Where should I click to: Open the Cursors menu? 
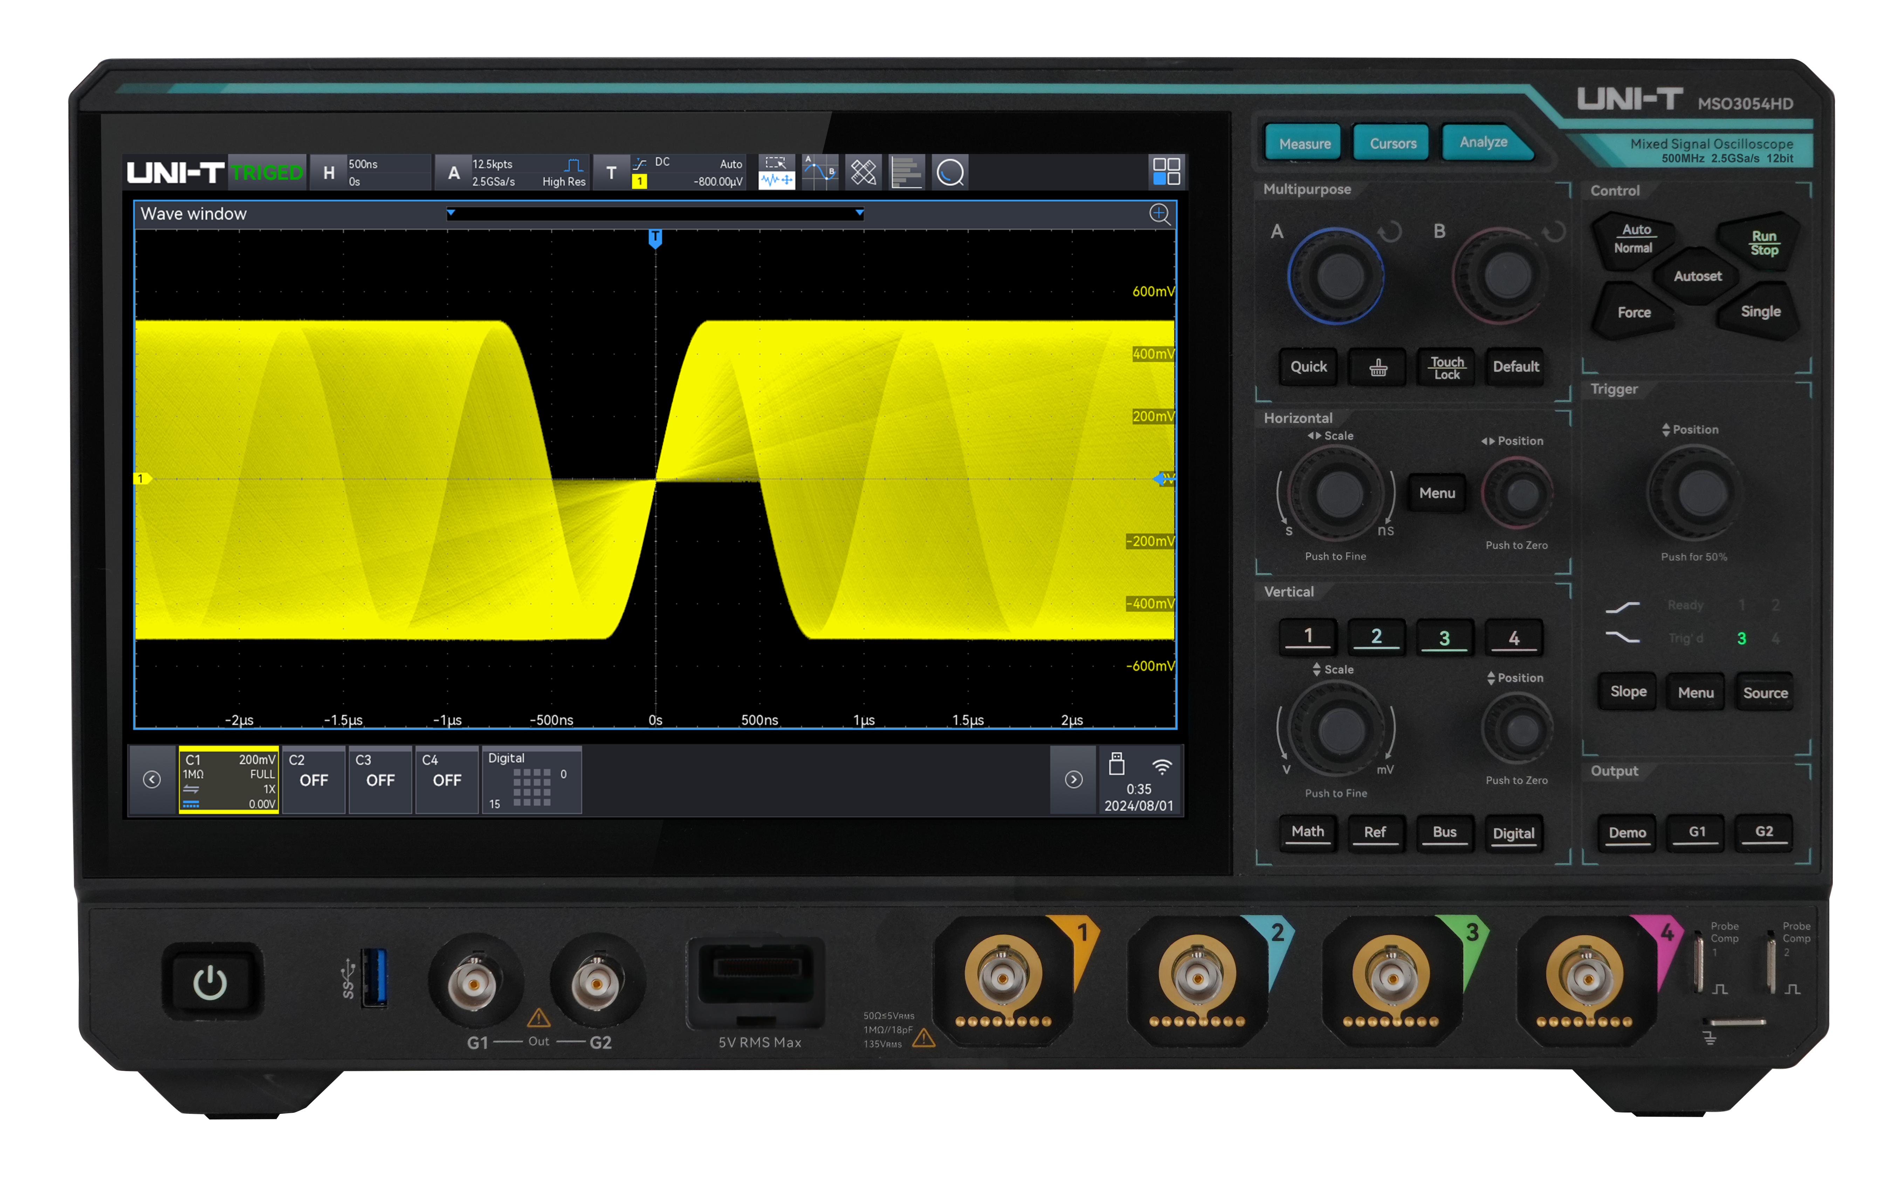point(1392,143)
